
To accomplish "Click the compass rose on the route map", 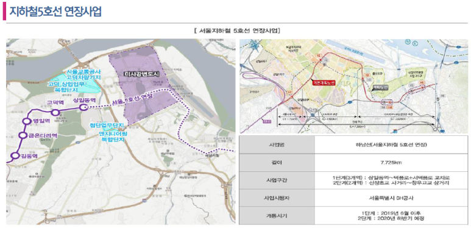I will tap(253, 46).
